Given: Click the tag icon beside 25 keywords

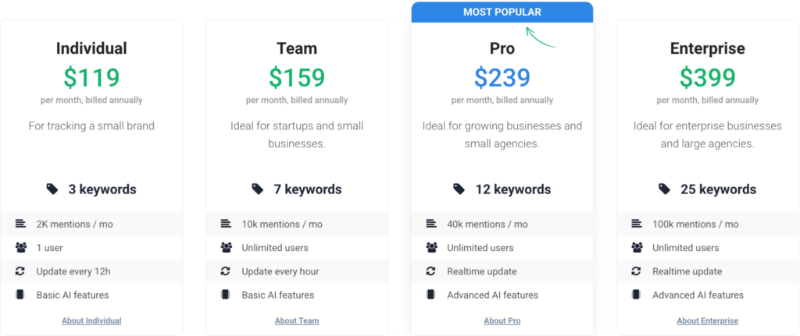Looking at the screenshot, I should pos(664,189).
